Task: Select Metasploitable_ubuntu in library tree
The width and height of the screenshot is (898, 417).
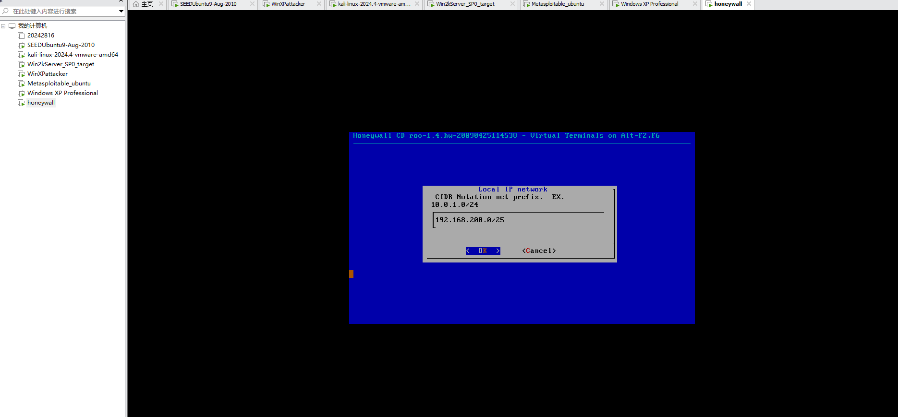Action: tap(59, 83)
